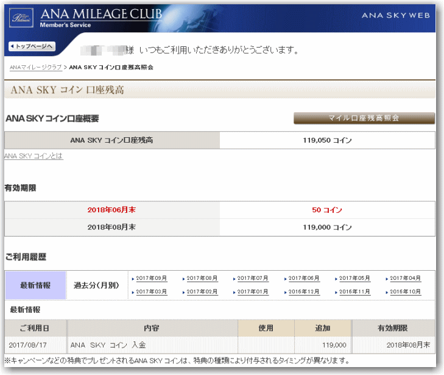Screen dimensions: 444x375
Task: Open the 2017年07月 history link
Action: (x=253, y=278)
